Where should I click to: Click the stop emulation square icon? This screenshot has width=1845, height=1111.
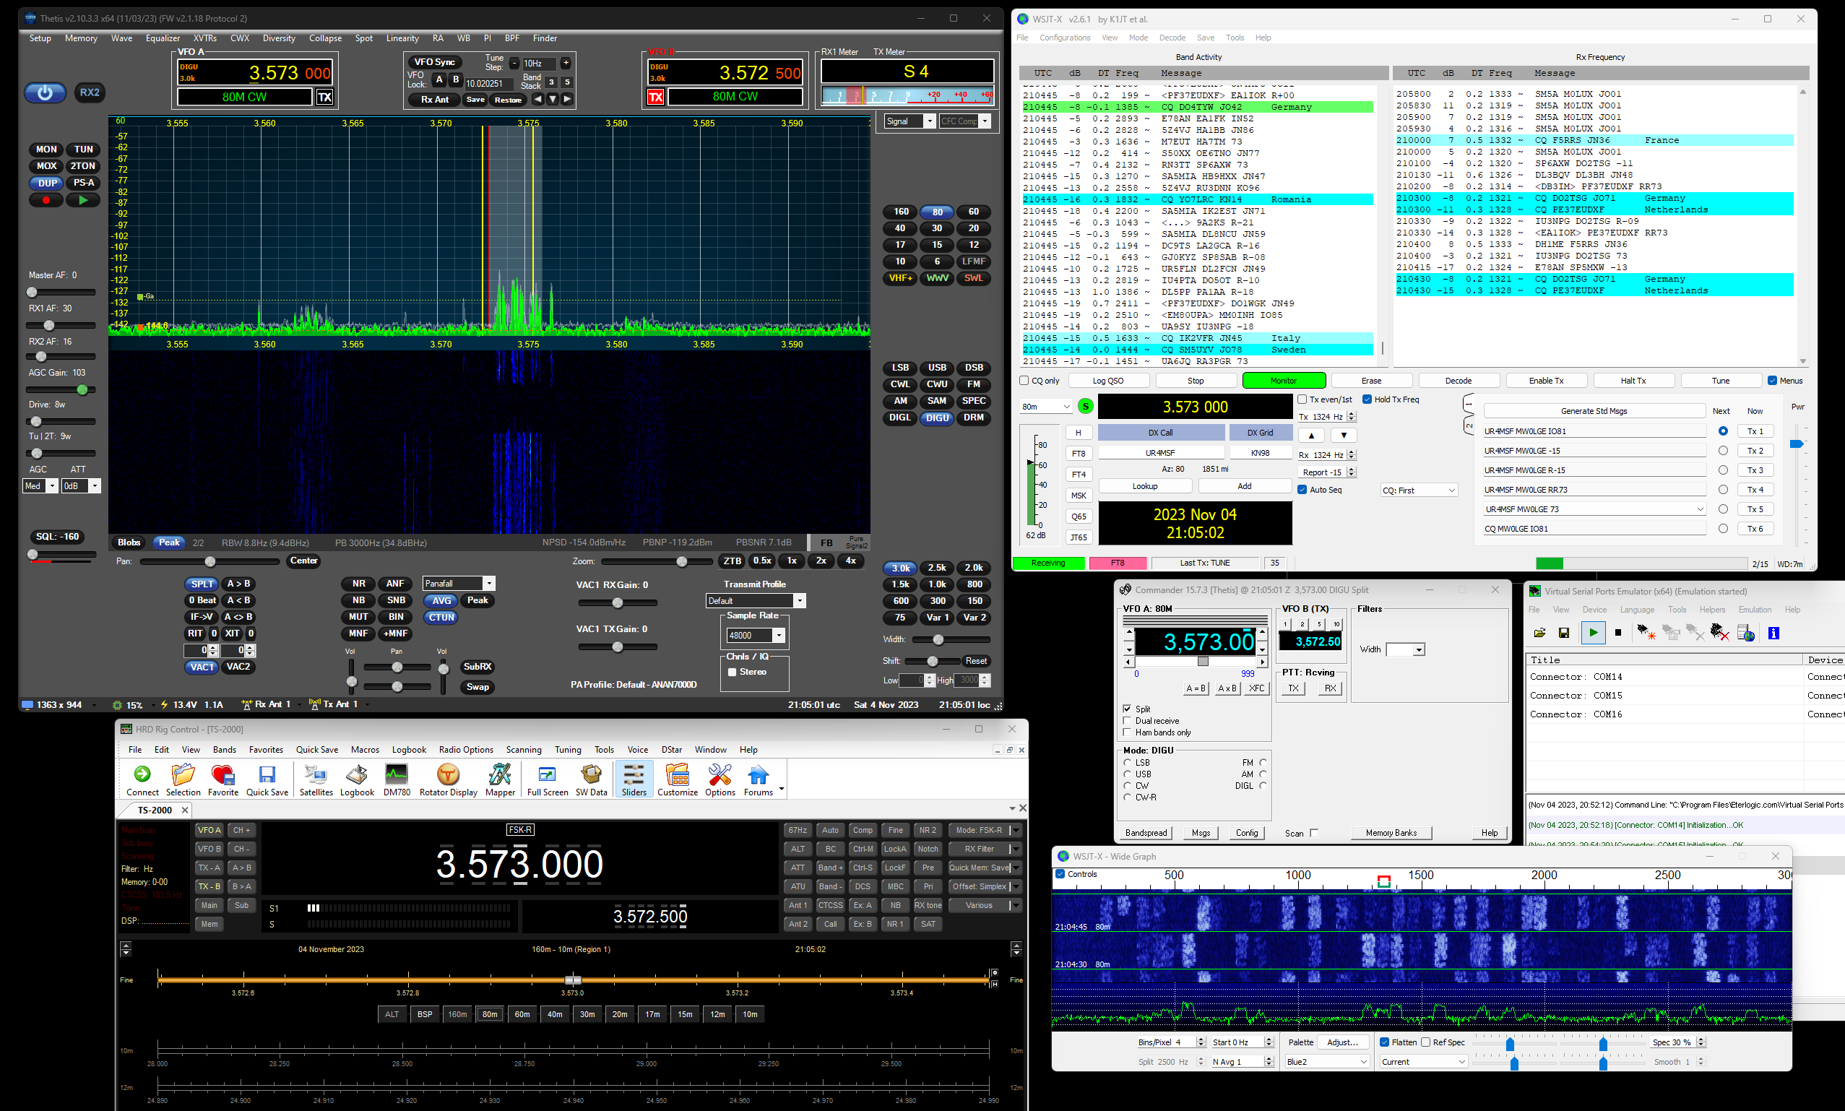1617,633
